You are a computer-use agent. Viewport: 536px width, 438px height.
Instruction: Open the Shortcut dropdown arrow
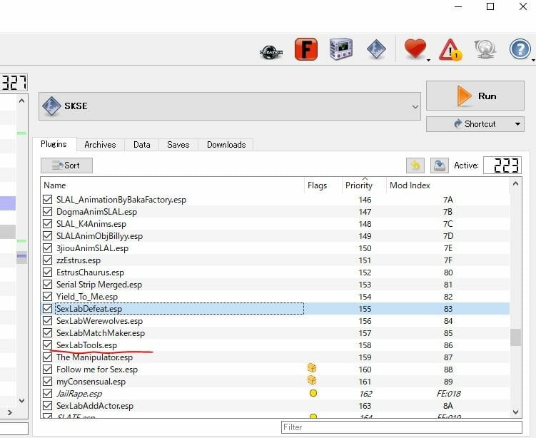point(517,124)
